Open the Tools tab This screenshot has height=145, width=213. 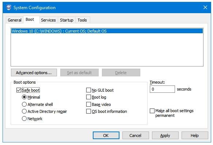[x=82, y=20]
